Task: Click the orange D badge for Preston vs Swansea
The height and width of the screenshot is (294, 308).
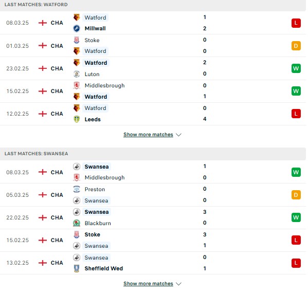Action: pyautogui.click(x=296, y=195)
